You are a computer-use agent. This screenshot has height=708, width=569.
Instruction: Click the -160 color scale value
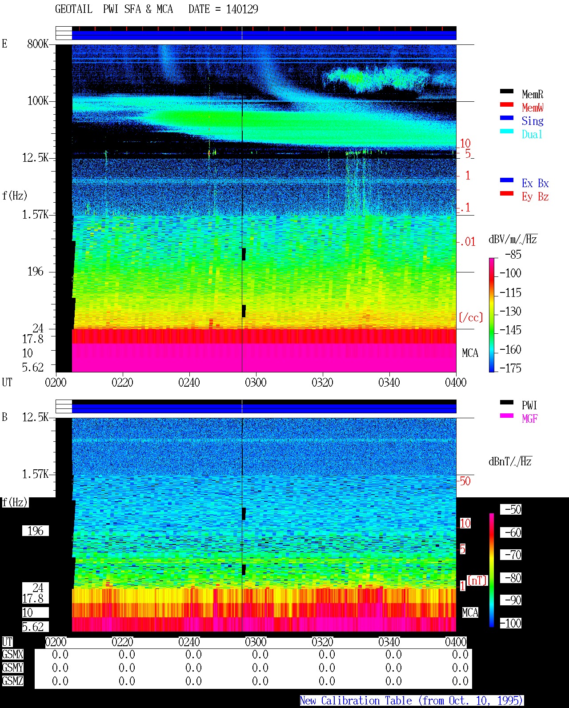(x=510, y=349)
